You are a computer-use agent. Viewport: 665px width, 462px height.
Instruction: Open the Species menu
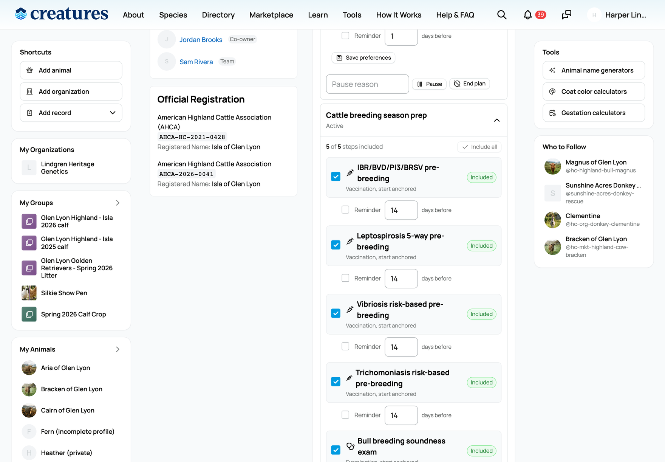pyautogui.click(x=173, y=15)
